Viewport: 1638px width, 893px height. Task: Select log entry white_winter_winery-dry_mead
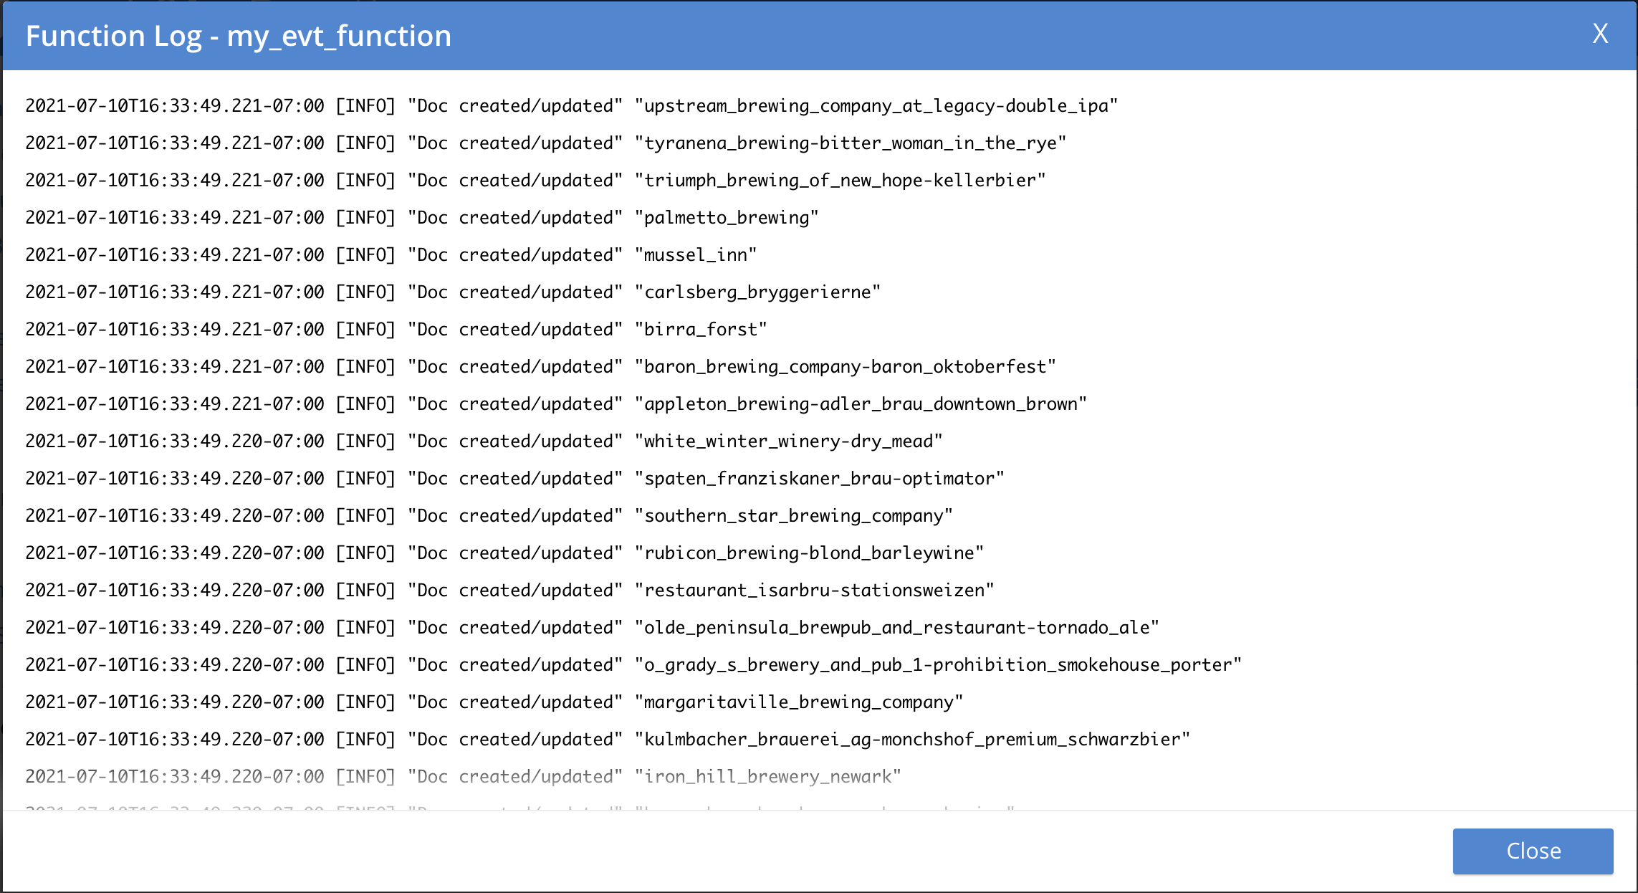coord(484,441)
